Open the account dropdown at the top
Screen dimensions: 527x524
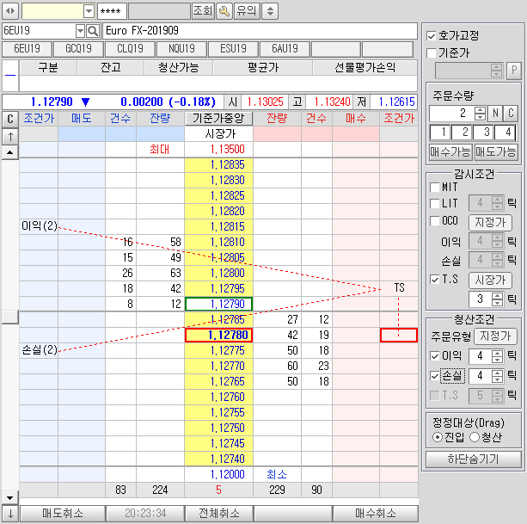point(89,11)
